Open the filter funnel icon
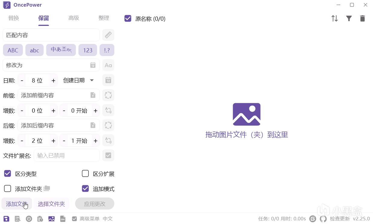The image size is (373, 224). pos(349,19)
